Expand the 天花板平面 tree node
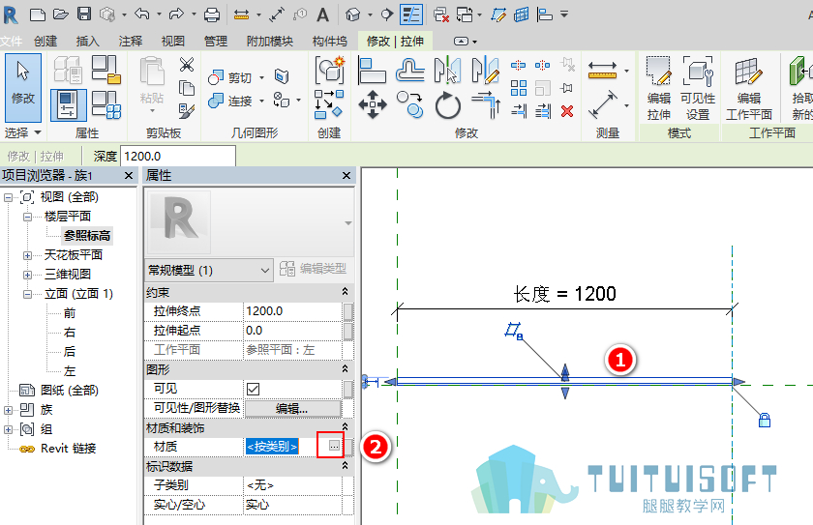The height and width of the screenshot is (525, 813). (x=27, y=255)
